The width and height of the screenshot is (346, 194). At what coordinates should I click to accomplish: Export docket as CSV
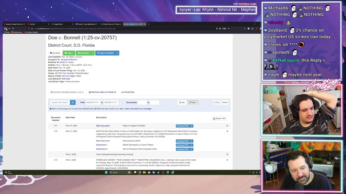219,118
